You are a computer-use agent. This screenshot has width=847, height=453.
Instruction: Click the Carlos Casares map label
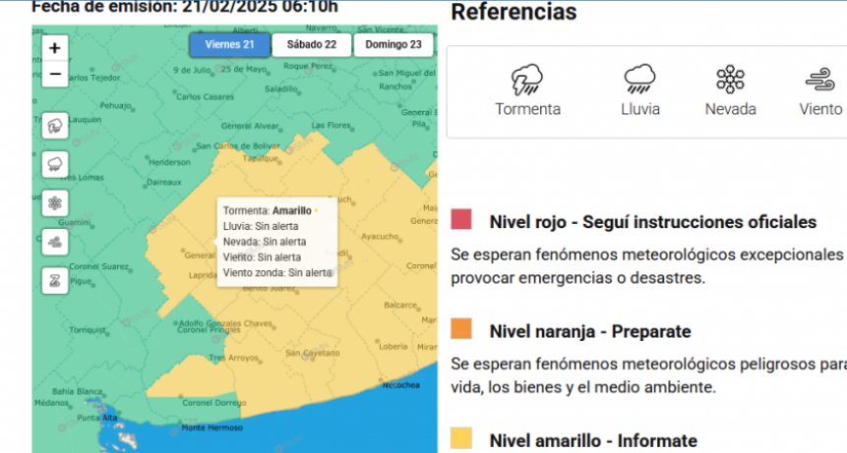(x=206, y=96)
